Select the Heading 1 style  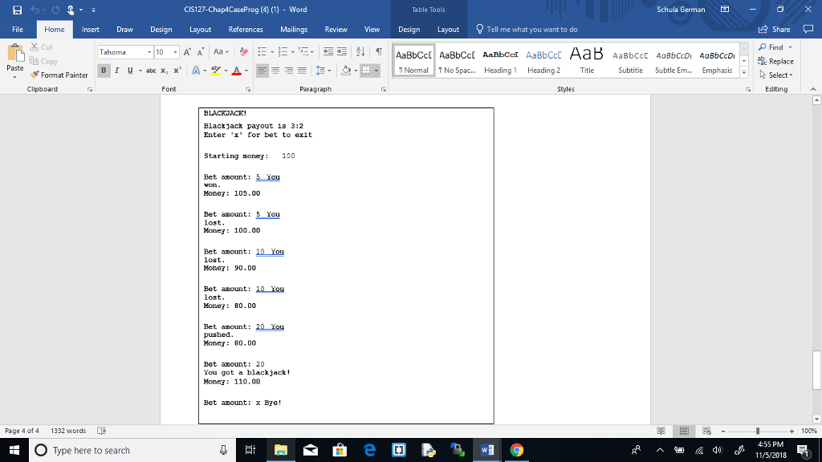(x=500, y=60)
